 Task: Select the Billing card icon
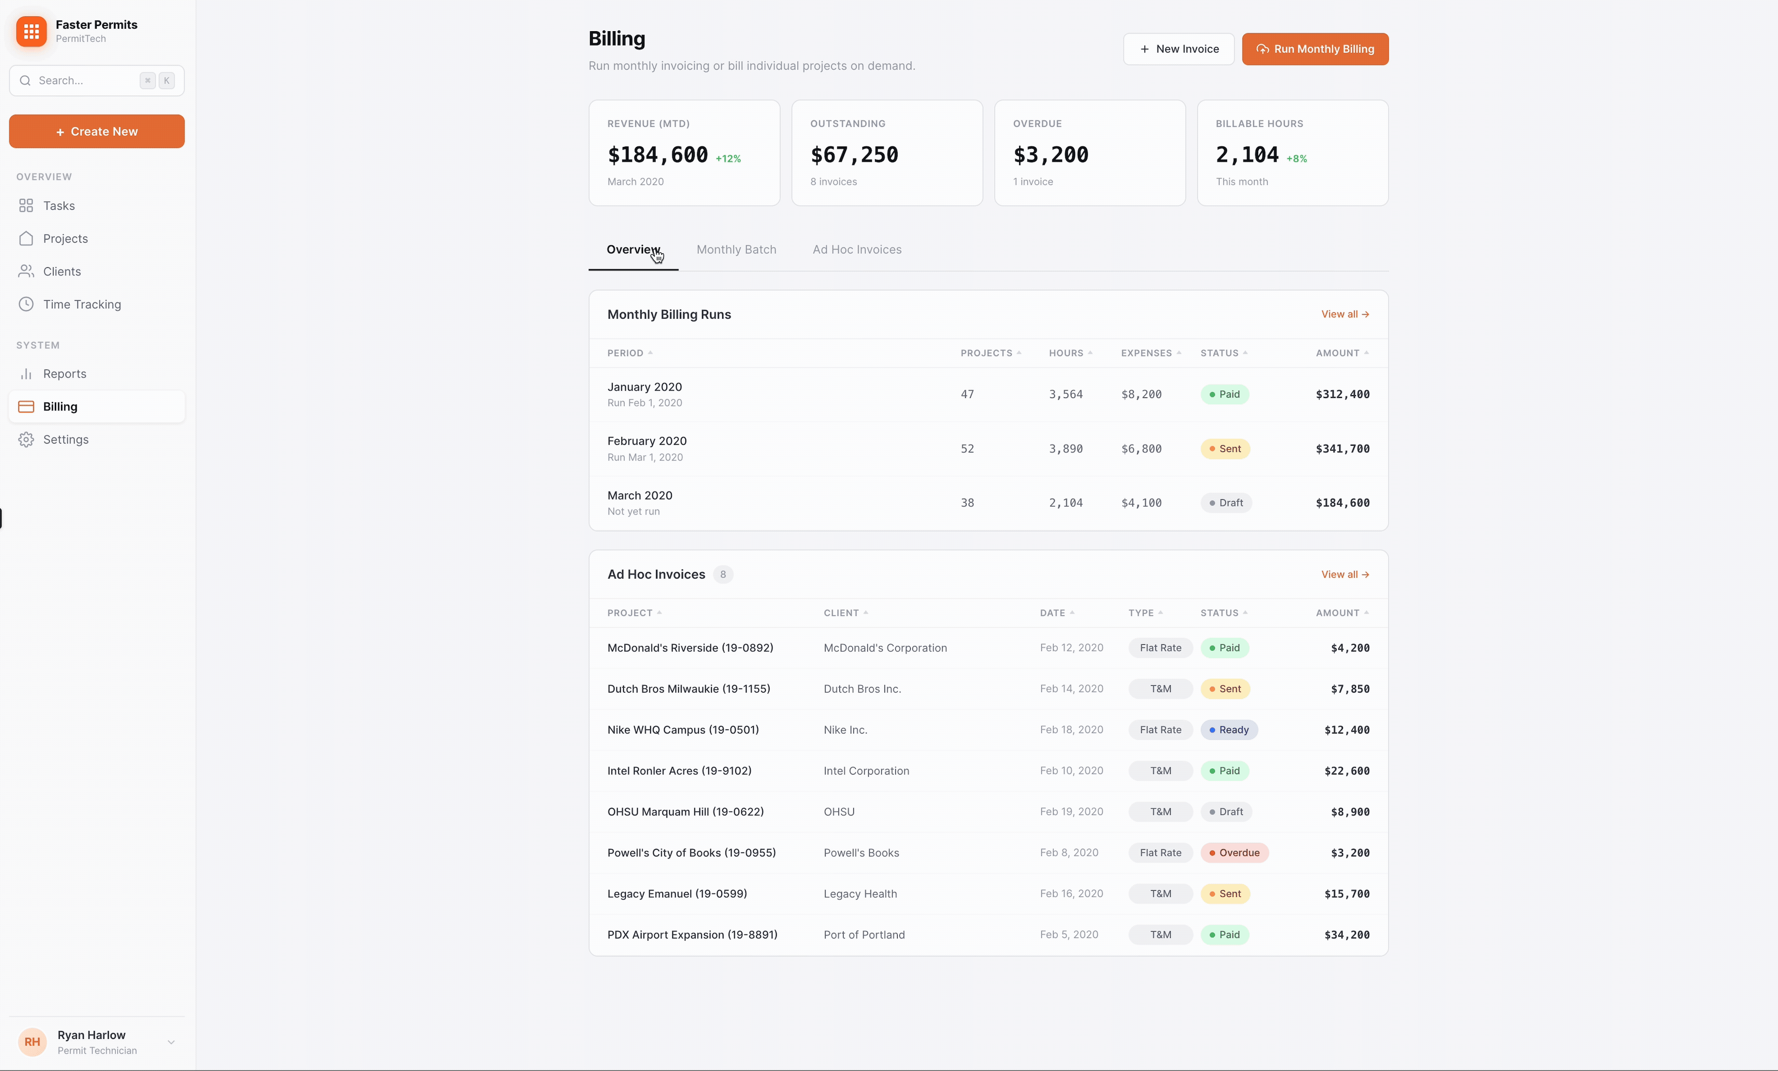coord(26,406)
